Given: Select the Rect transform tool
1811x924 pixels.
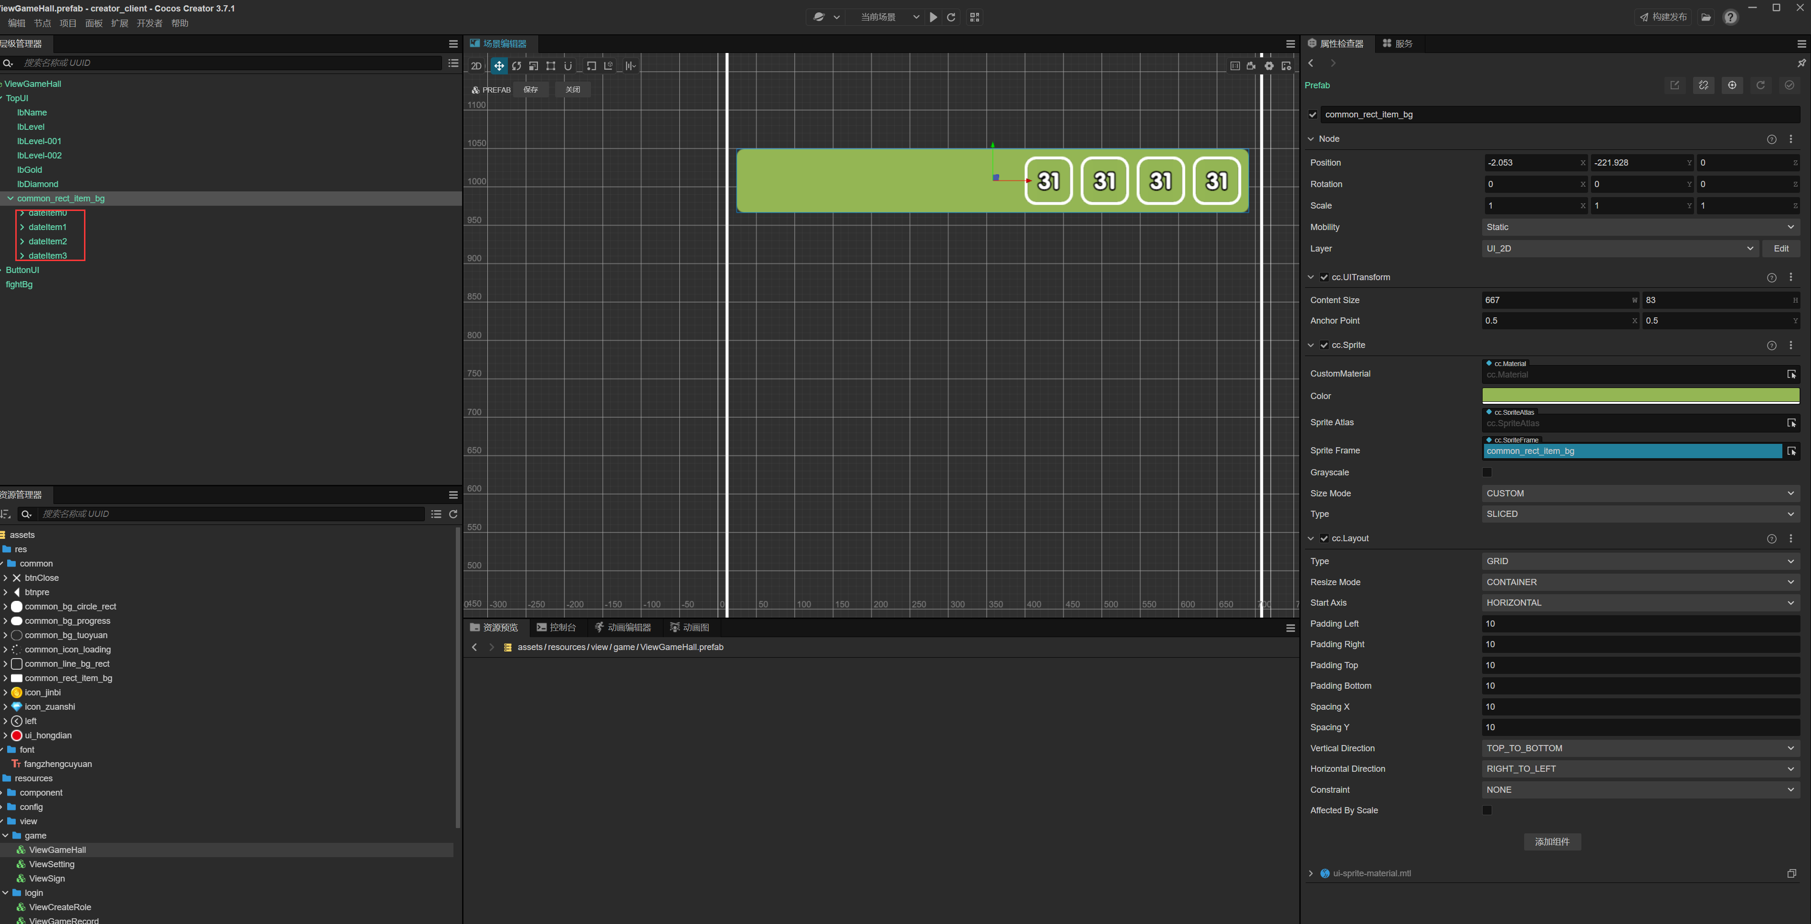Looking at the screenshot, I should click(550, 66).
